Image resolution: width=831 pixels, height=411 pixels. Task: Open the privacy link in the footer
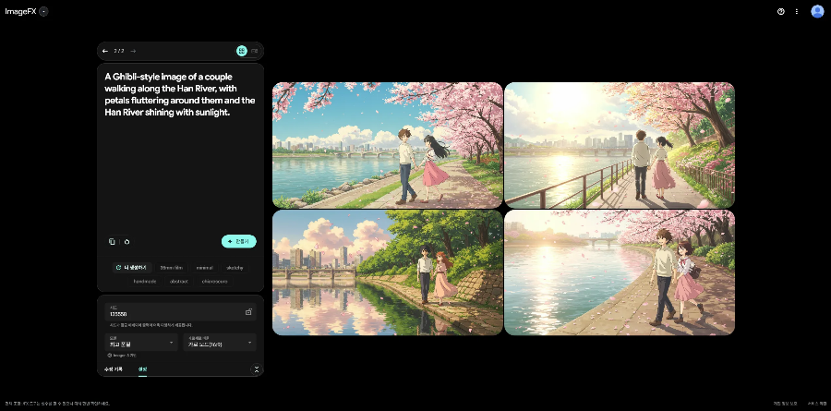(785, 404)
